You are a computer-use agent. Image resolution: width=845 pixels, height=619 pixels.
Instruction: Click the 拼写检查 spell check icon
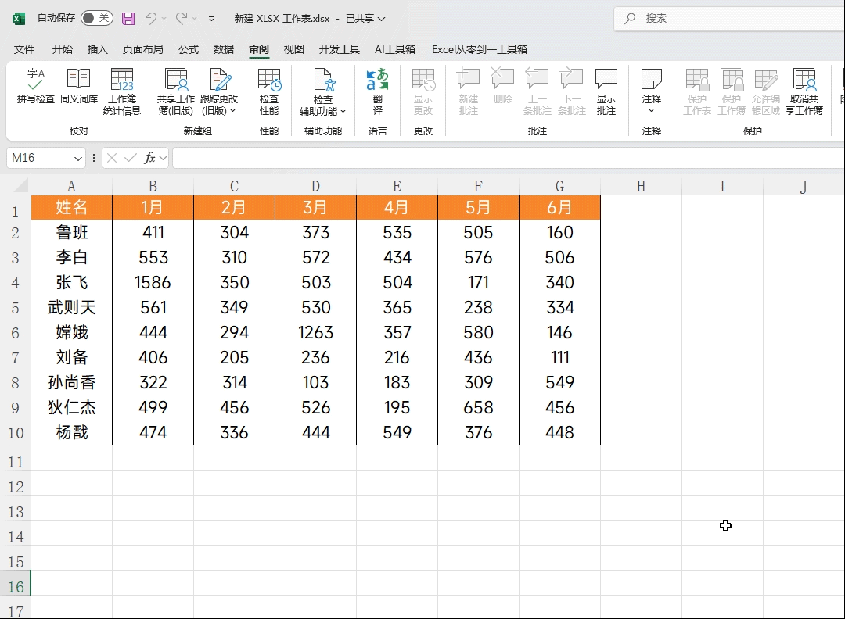pos(36,79)
